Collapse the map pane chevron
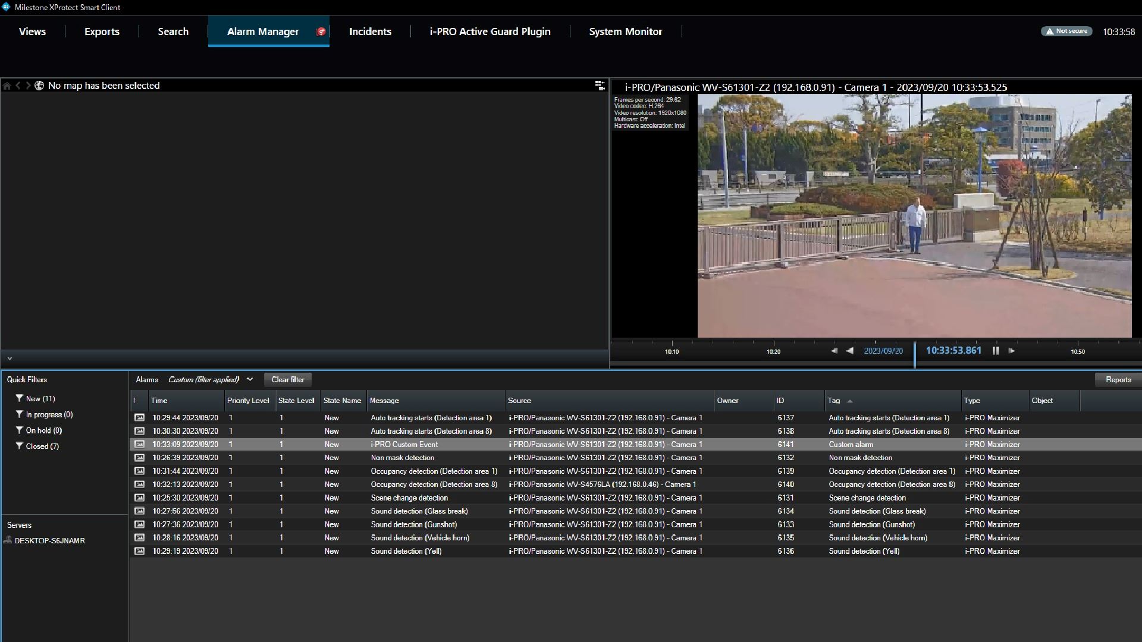Image resolution: width=1142 pixels, height=642 pixels. (x=10, y=358)
